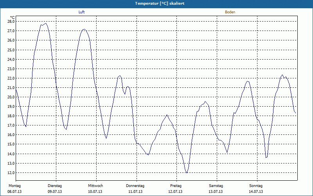
Task: Click the date 12.07.13
Action: (x=175, y=192)
